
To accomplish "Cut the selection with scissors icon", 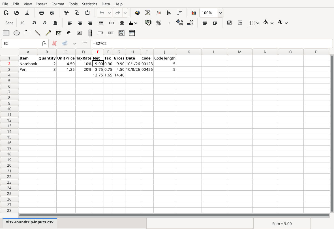I will (67, 13).
